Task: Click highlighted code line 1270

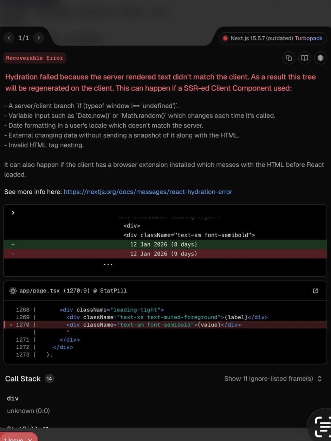Action: pyautogui.click(x=154, y=325)
